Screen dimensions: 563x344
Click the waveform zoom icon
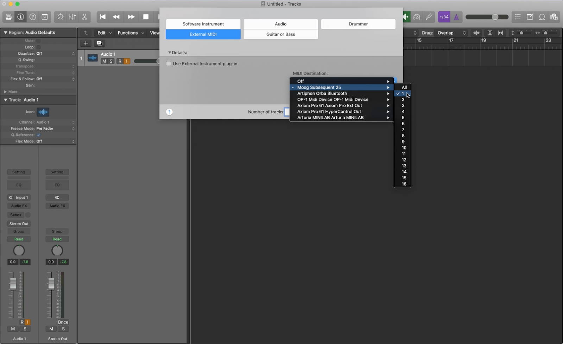click(476, 33)
